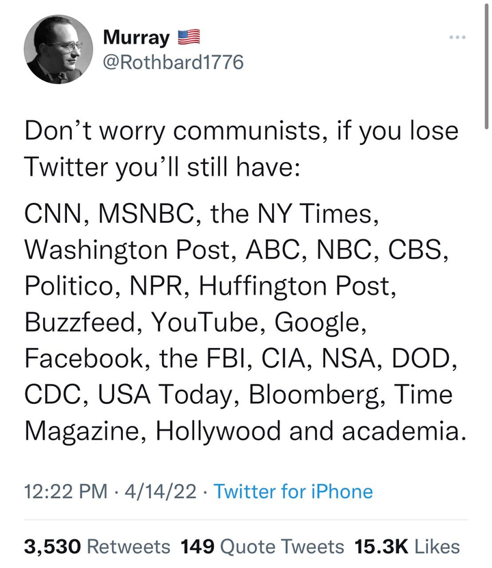View the 15.3K Likes list
The image size is (492, 568).
[x=407, y=545]
